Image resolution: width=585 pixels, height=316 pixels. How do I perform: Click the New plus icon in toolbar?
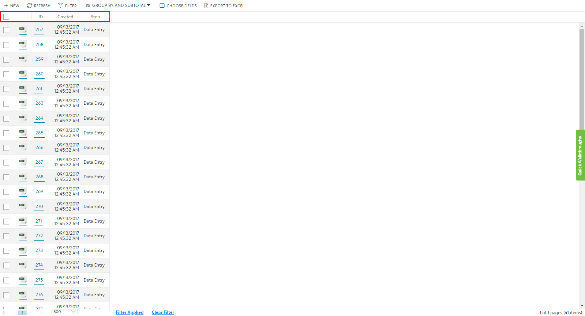tap(6, 6)
